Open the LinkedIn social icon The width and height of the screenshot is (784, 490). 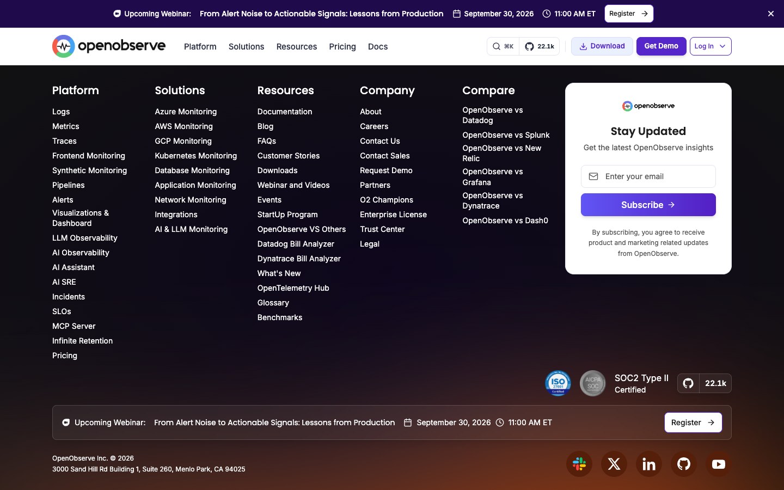click(x=649, y=464)
